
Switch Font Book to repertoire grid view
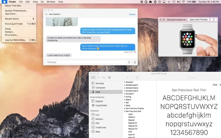(x=99, y=78)
